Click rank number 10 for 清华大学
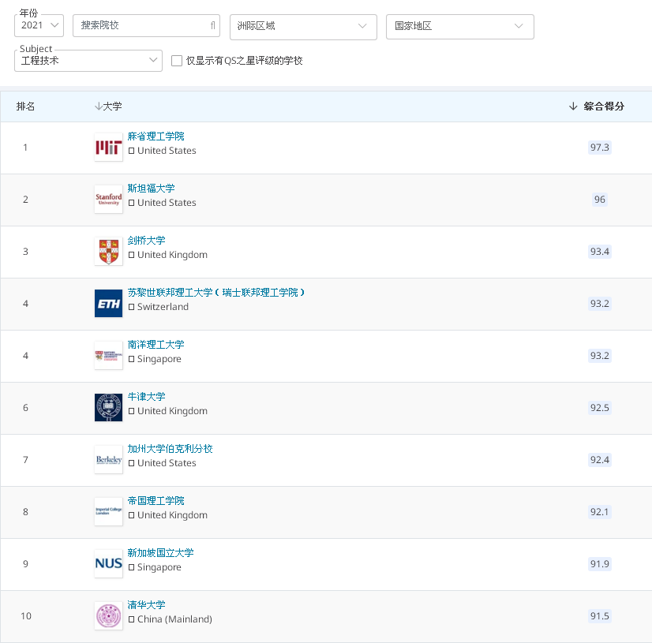652x643 pixels. [26, 616]
